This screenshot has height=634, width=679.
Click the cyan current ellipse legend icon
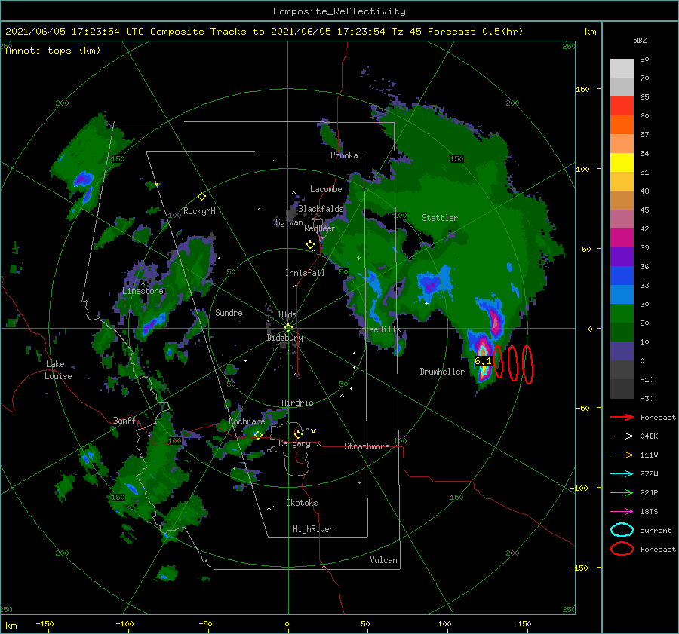[622, 530]
